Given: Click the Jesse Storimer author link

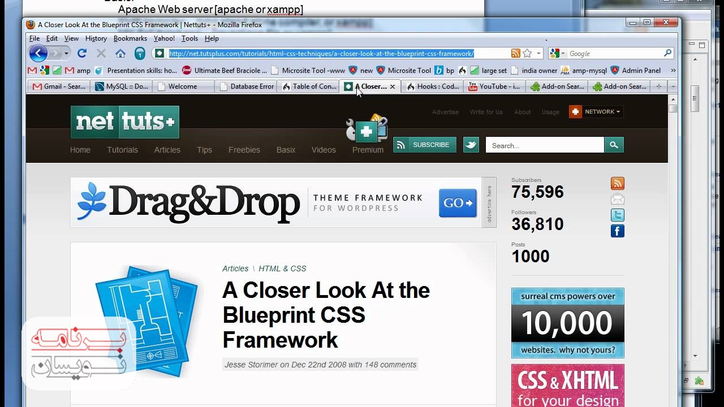Looking at the screenshot, I should click(251, 365).
